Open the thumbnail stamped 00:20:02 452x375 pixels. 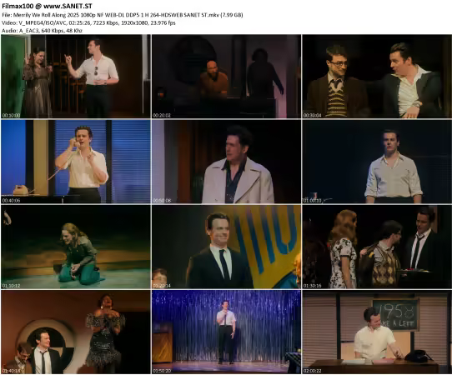coord(226,77)
